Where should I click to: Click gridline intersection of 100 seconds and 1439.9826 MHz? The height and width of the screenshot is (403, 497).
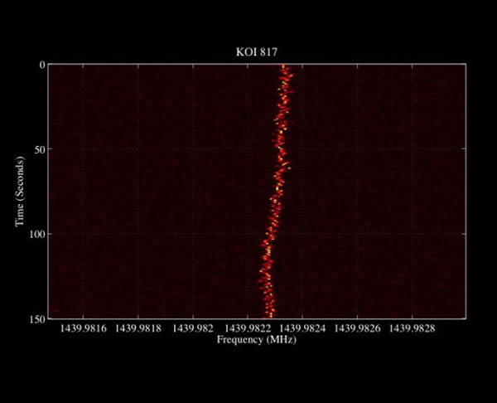[x=358, y=235]
